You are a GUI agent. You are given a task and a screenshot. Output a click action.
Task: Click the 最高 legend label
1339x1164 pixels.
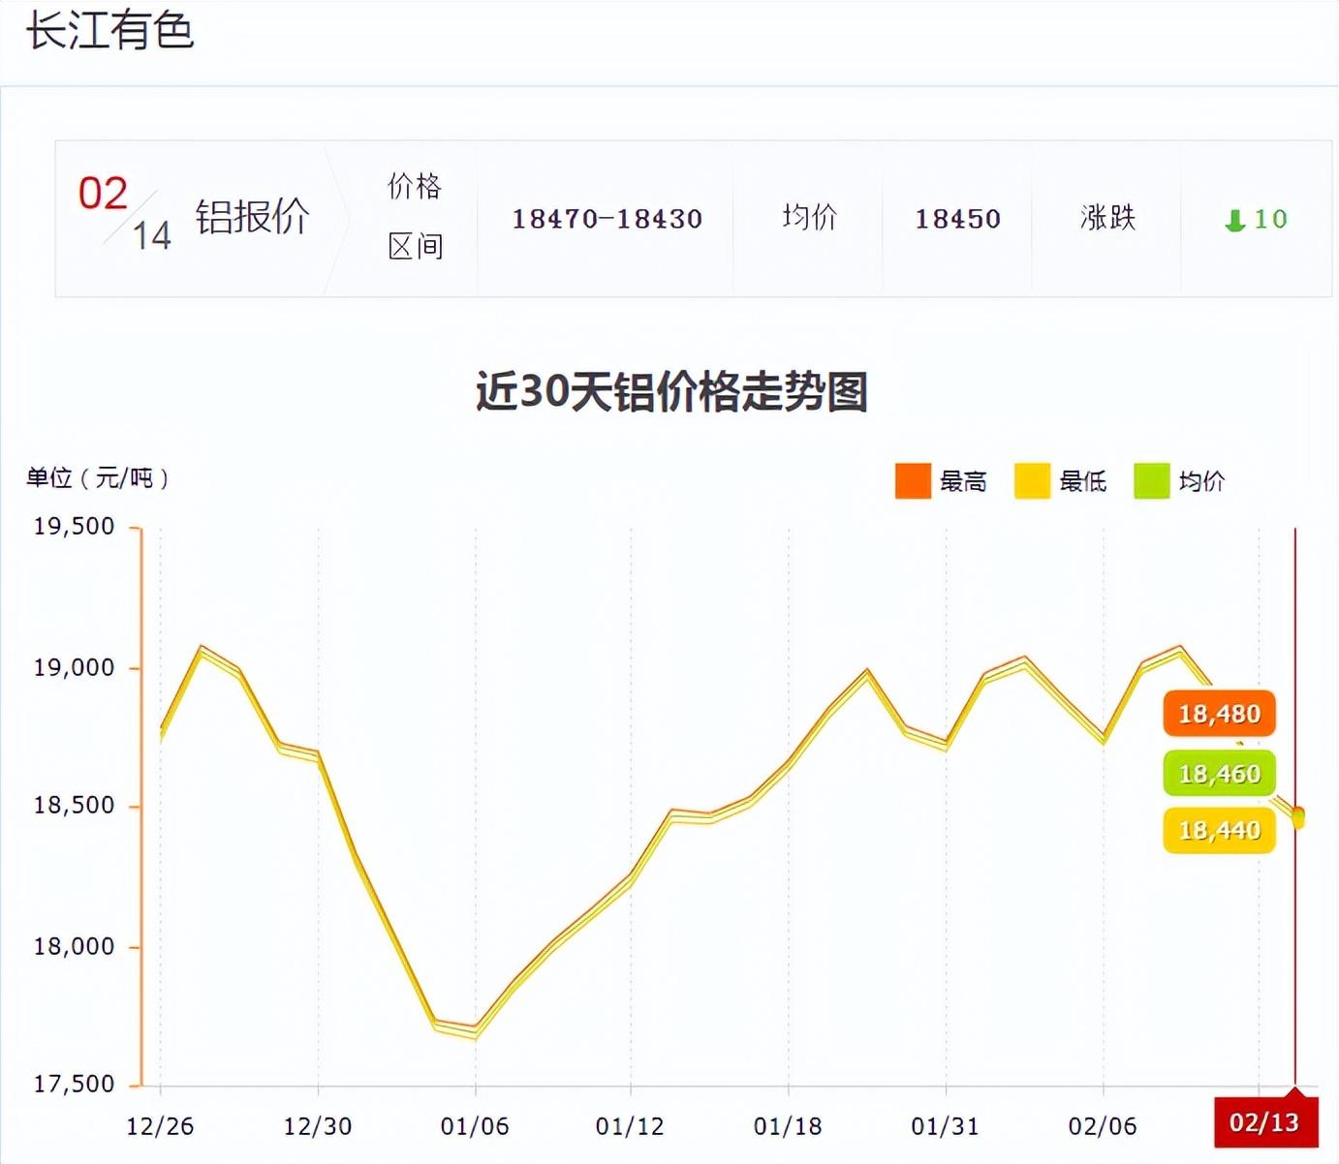[963, 481]
